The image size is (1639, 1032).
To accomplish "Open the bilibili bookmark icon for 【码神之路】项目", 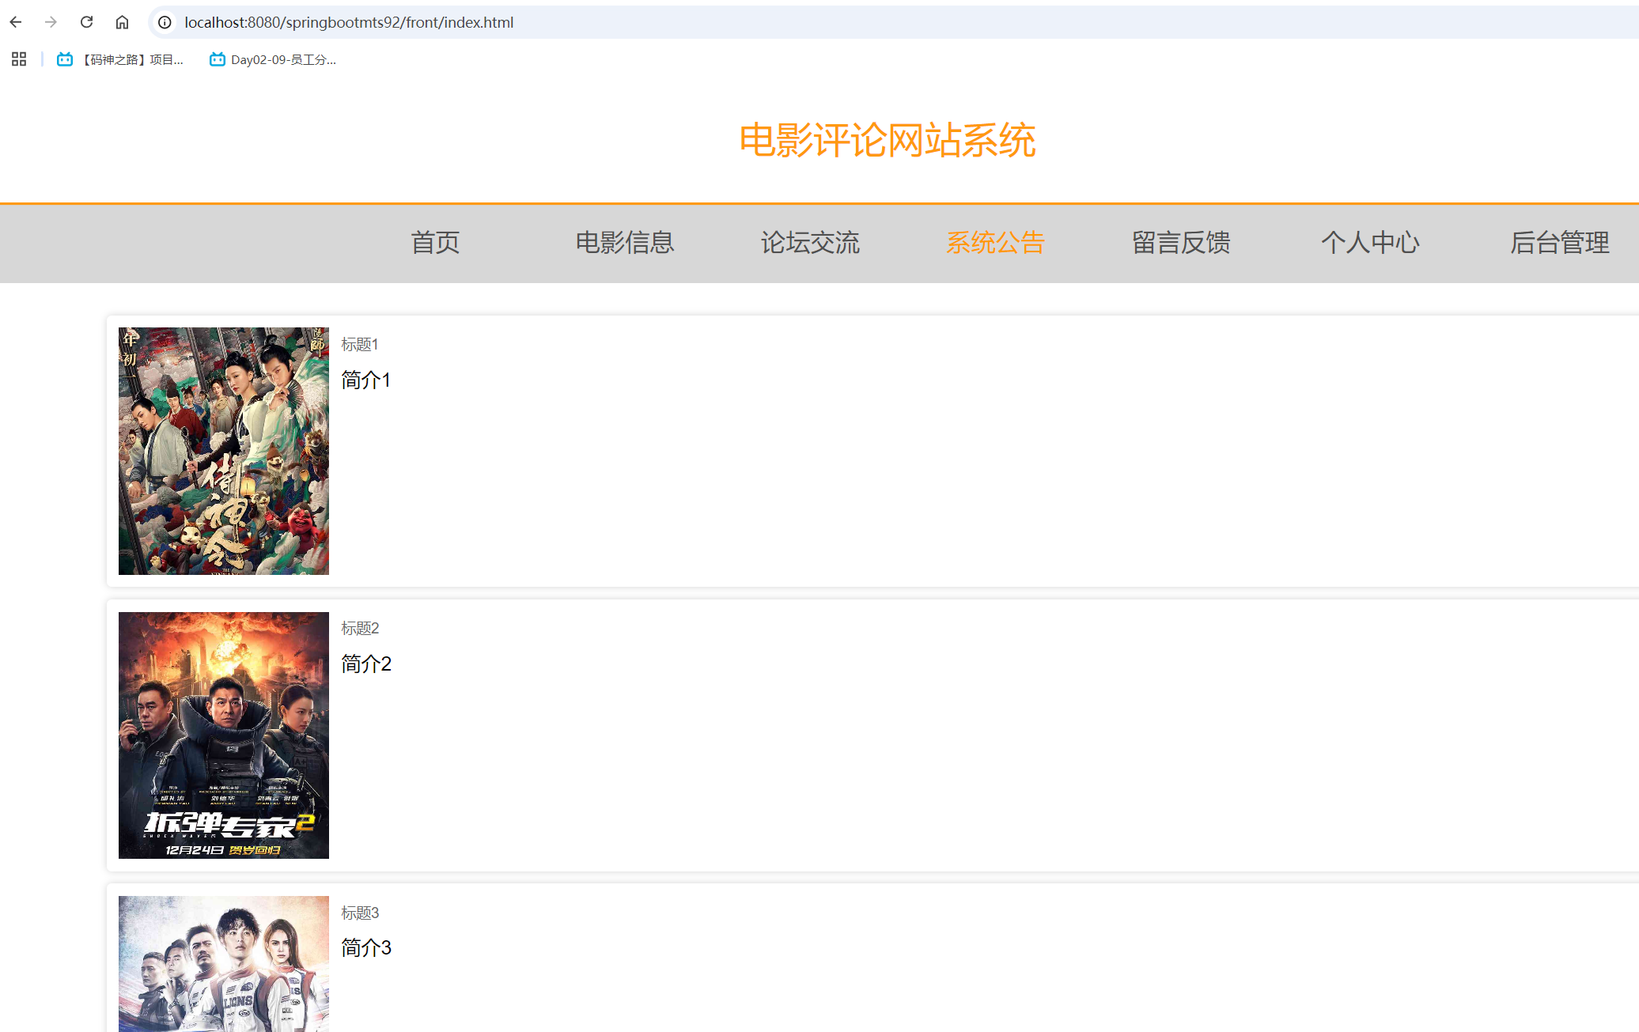I will [64, 59].
